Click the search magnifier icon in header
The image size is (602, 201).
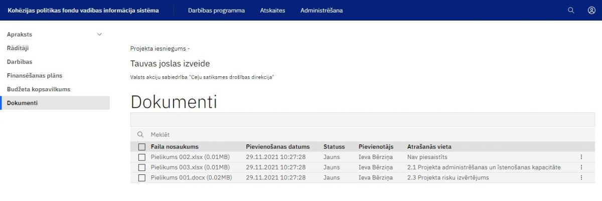pyautogui.click(x=571, y=10)
